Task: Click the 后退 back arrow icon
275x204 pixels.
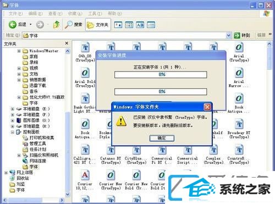Action: (12, 25)
